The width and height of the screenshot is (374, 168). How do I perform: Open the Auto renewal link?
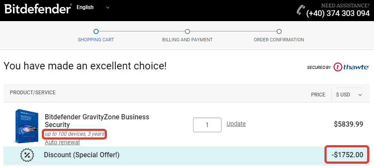click(62, 142)
